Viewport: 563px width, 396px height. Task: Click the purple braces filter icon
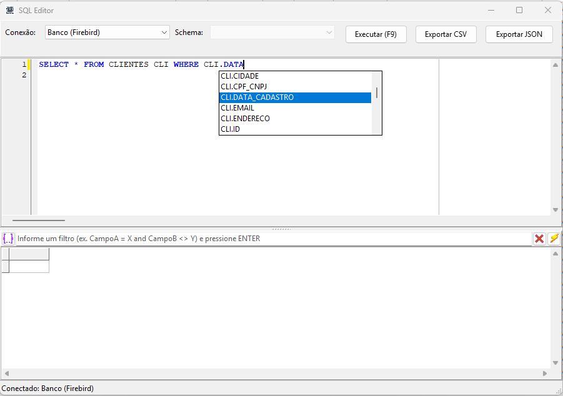[8, 239]
